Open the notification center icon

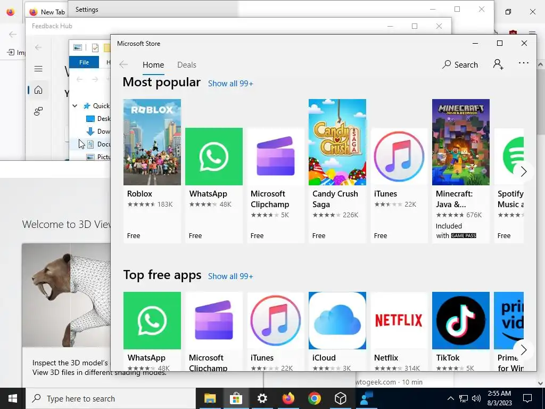pos(527,398)
